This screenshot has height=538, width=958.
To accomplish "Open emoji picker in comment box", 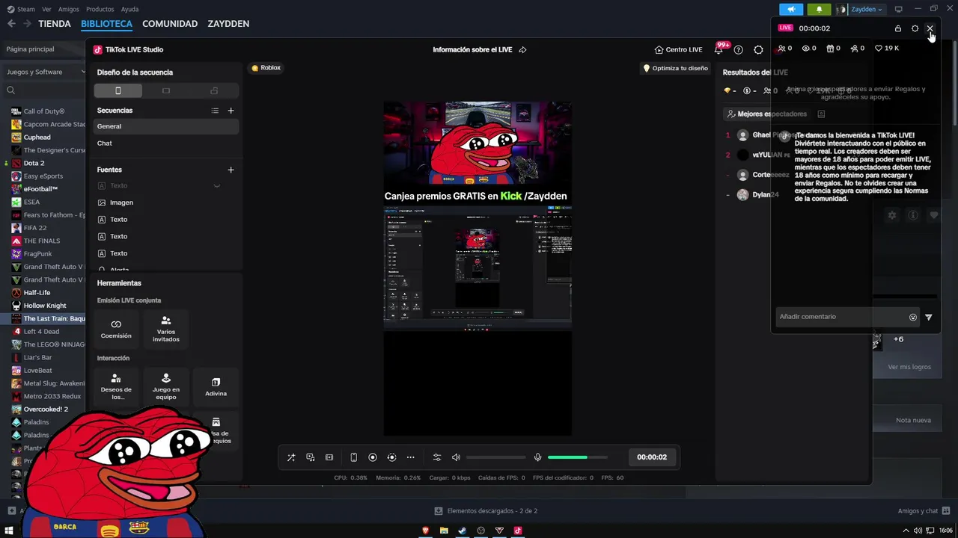I will click(913, 318).
